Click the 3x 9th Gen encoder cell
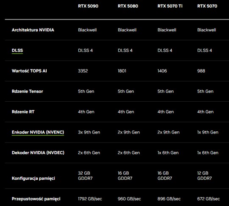 [x=89, y=132]
